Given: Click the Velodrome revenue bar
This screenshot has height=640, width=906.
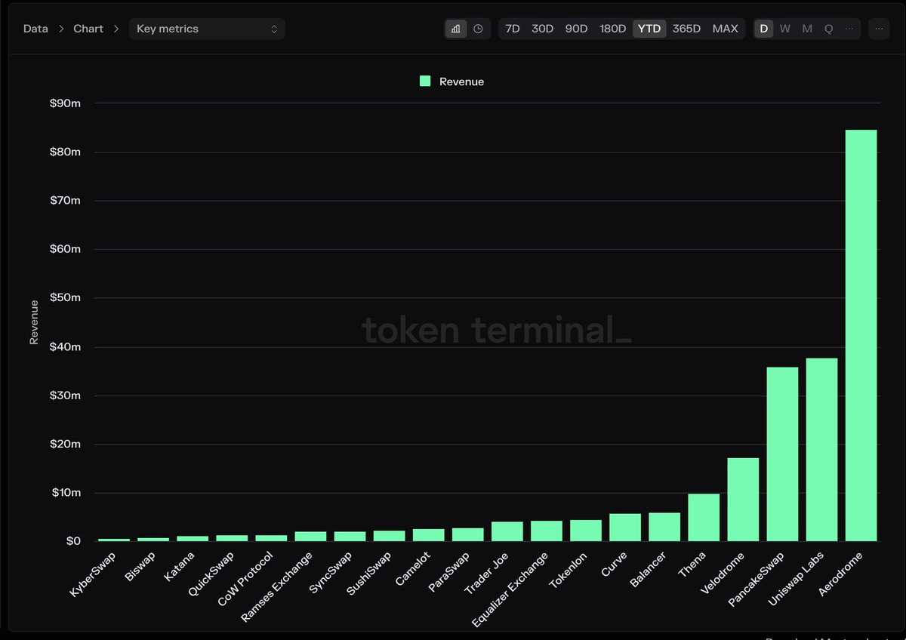Looking at the screenshot, I should tap(743, 500).
